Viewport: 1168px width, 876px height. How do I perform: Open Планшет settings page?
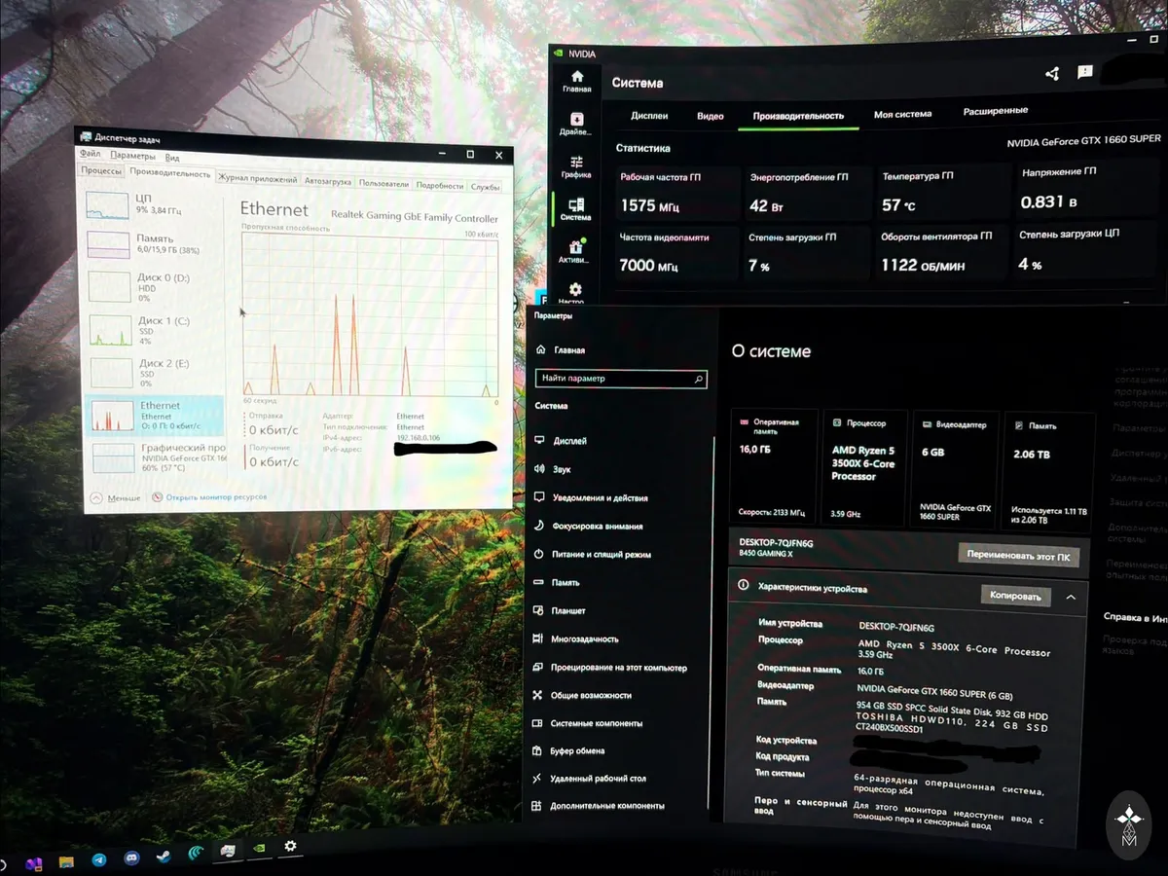click(x=559, y=610)
